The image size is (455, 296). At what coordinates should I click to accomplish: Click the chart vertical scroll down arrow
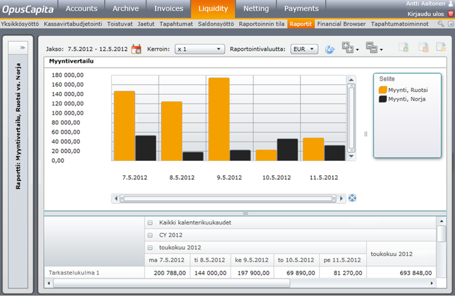tap(351, 156)
